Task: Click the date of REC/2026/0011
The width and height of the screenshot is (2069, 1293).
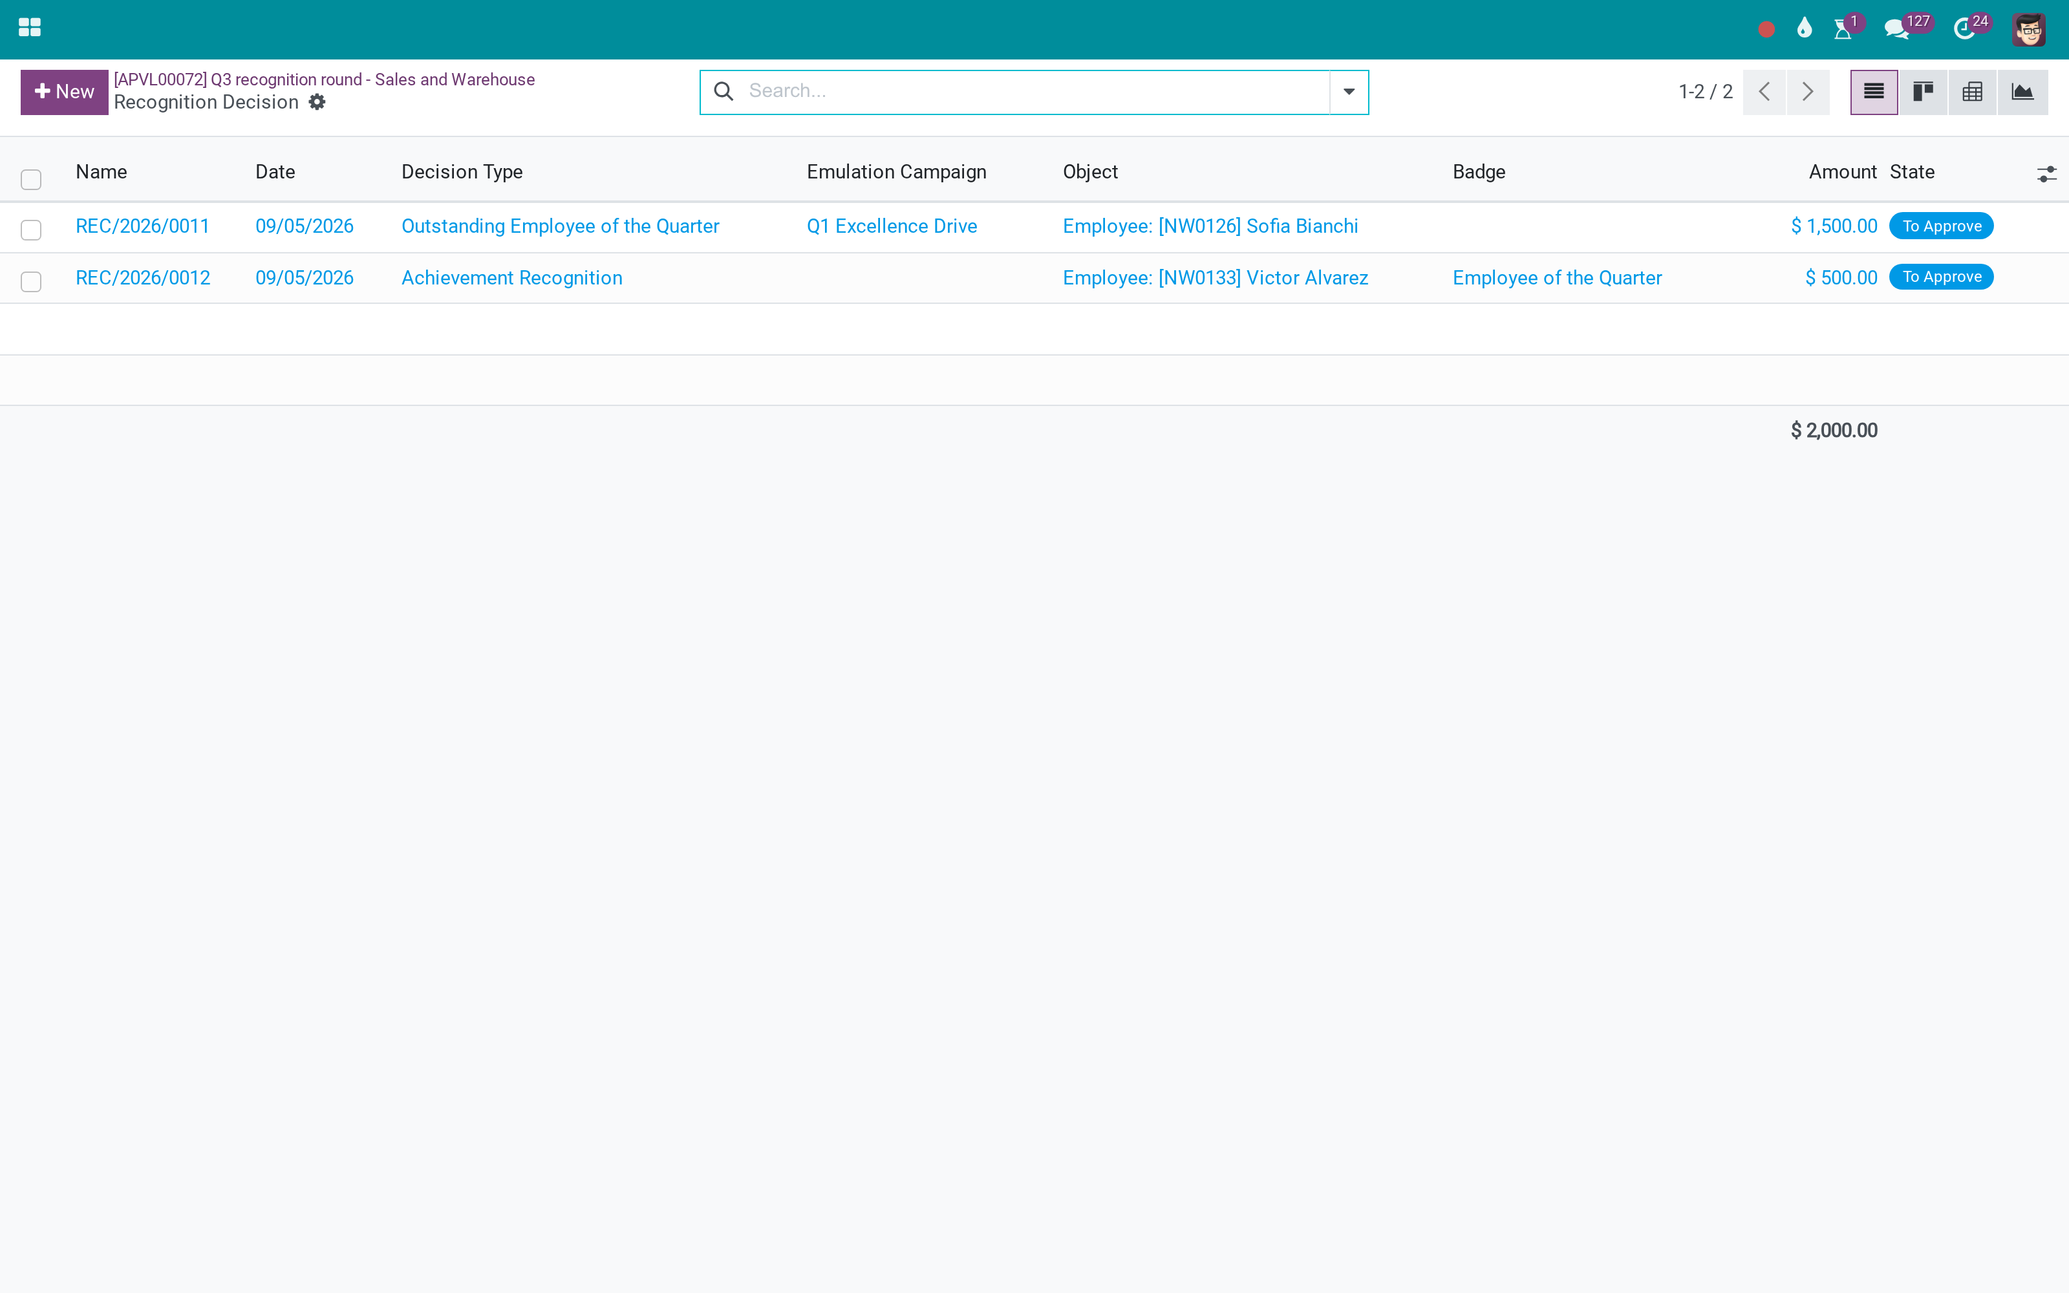Action: tap(305, 227)
